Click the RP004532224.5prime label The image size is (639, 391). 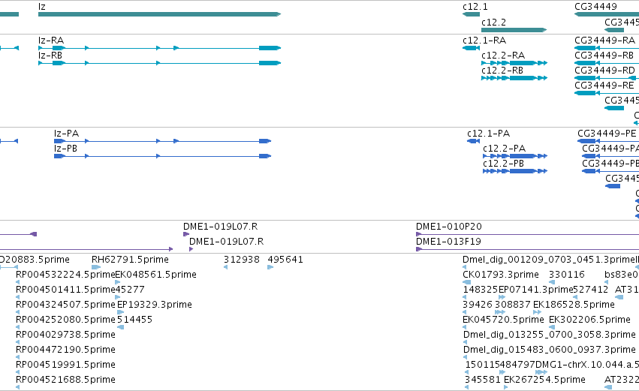(x=65, y=275)
